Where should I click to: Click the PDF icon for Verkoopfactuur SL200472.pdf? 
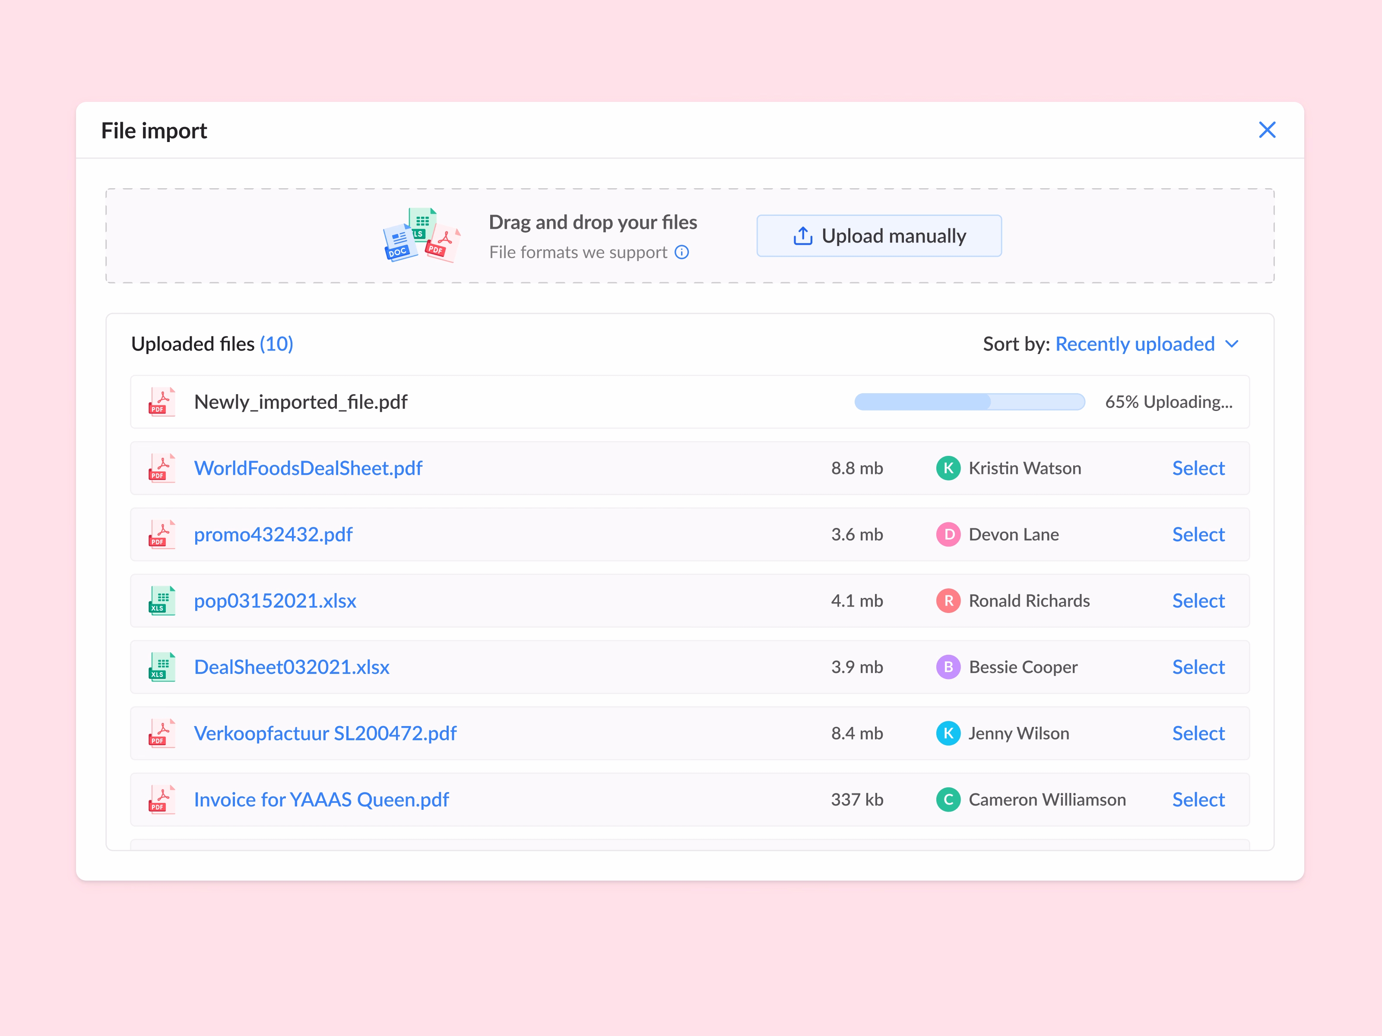click(162, 733)
